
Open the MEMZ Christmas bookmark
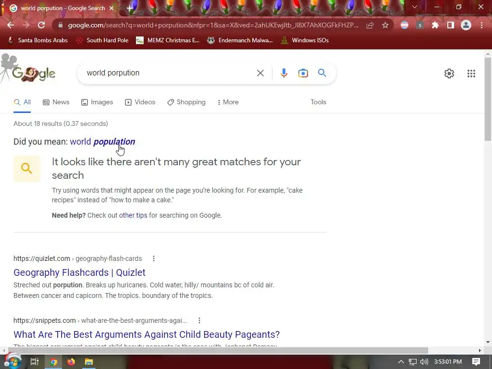click(x=168, y=40)
